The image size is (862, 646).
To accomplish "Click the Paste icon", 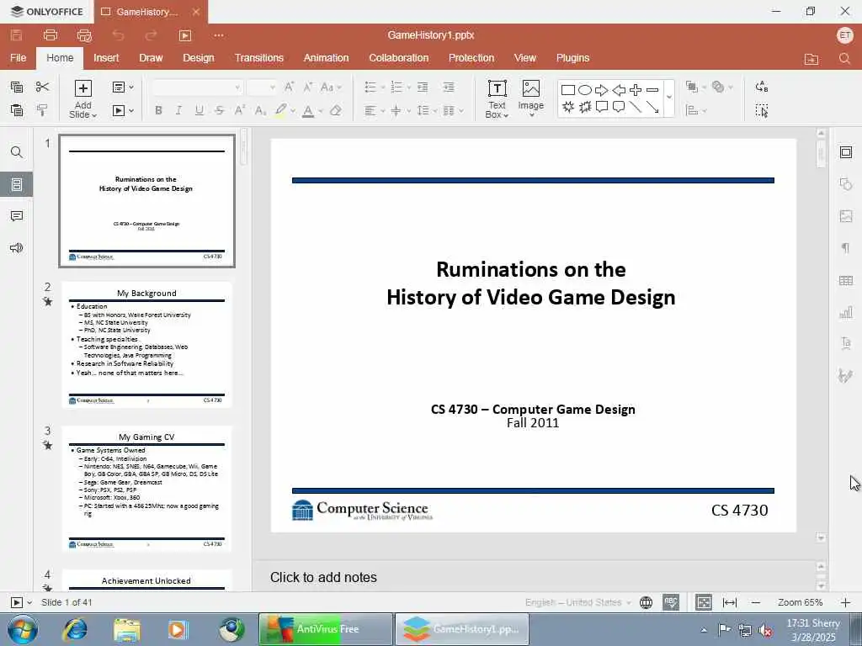I will 17,110.
